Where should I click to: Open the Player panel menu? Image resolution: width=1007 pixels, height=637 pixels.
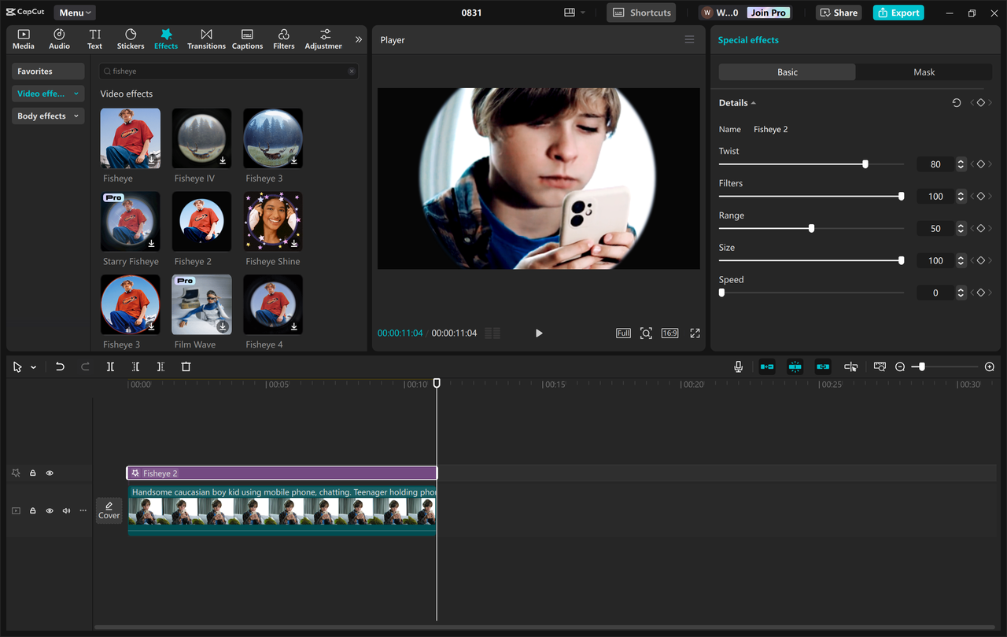pyautogui.click(x=689, y=40)
